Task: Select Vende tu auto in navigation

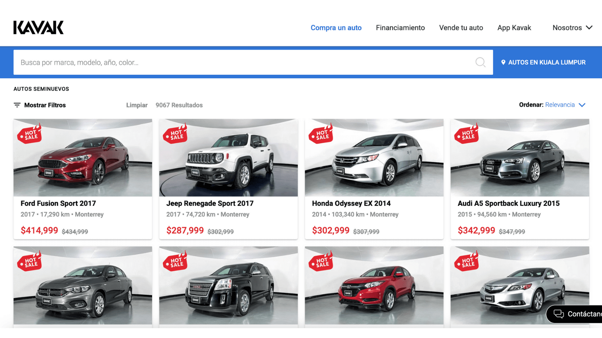Action: click(x=461, y=28)
